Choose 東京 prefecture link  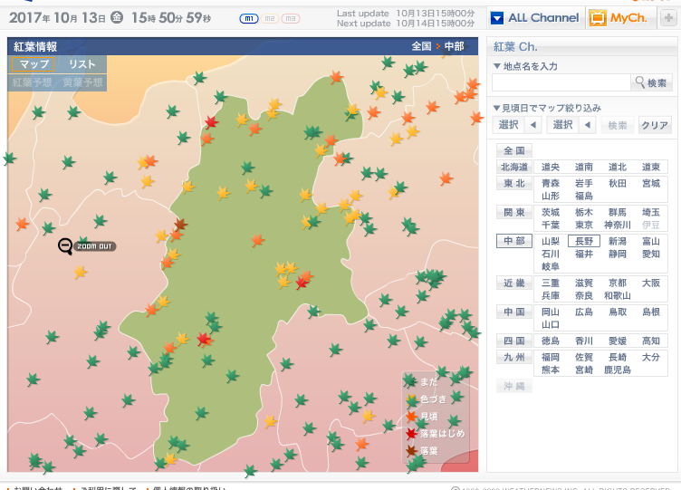(584, 225)
